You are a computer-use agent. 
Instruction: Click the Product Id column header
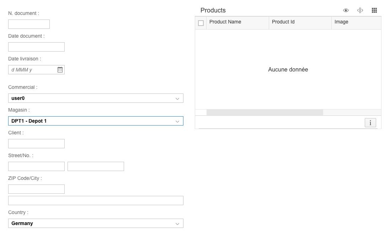point(283,22)
